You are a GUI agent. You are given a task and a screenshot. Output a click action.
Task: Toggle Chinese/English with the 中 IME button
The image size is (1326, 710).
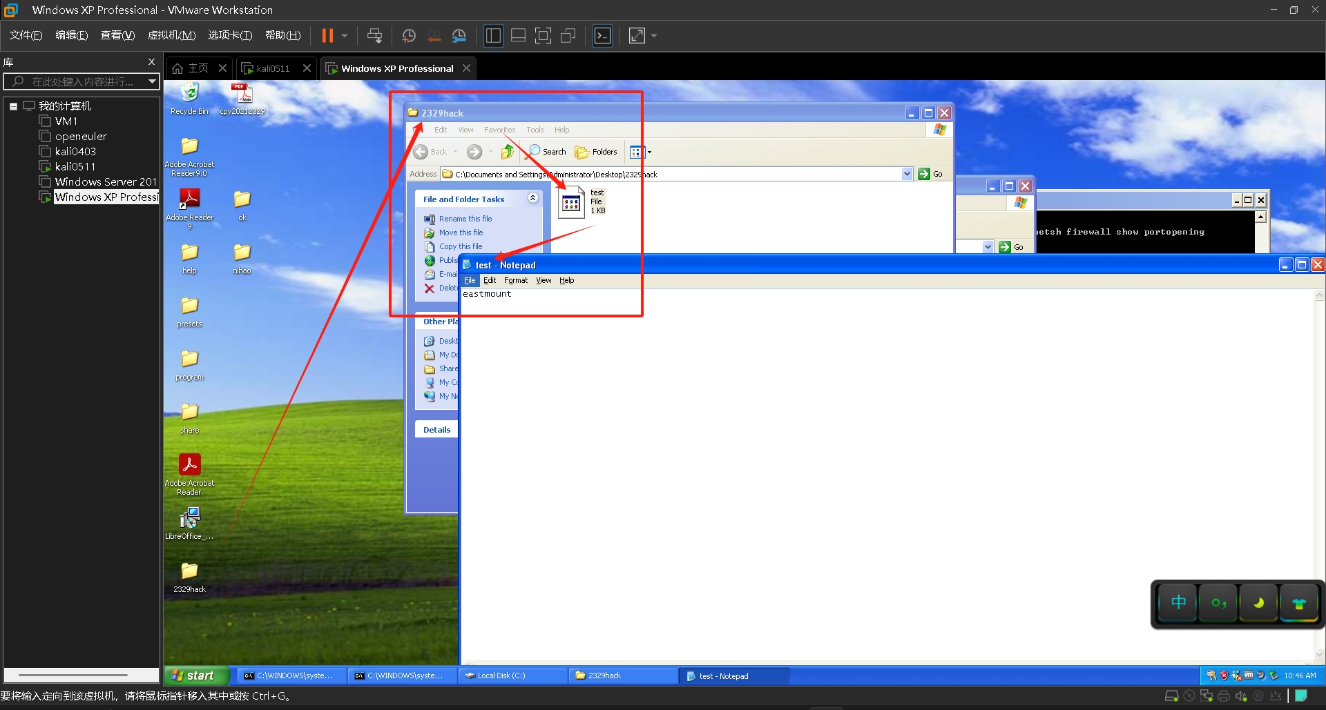[1178, 602]
